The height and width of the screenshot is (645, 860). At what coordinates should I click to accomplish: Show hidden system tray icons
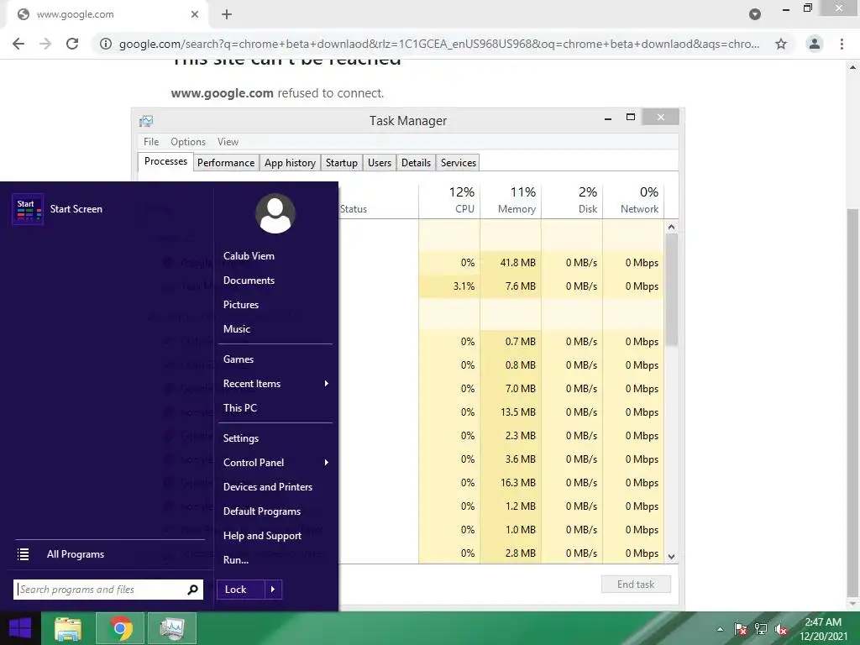[x=720, y=629]
